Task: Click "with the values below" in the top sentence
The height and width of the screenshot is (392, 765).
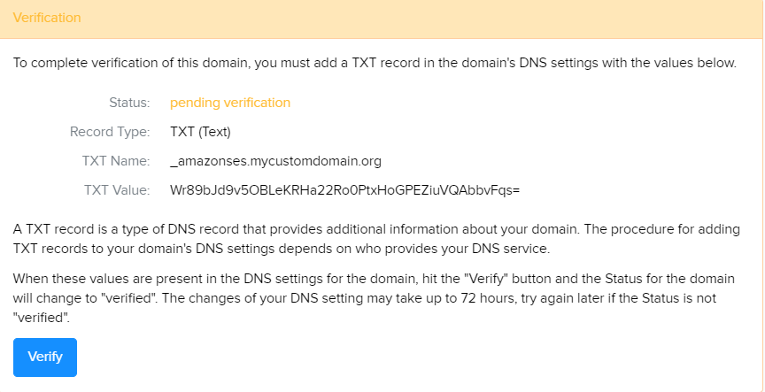Action: click(x=666, y=63)
